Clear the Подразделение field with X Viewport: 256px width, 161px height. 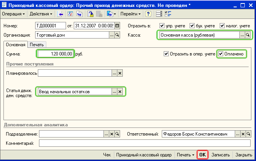tap(112, 134)
